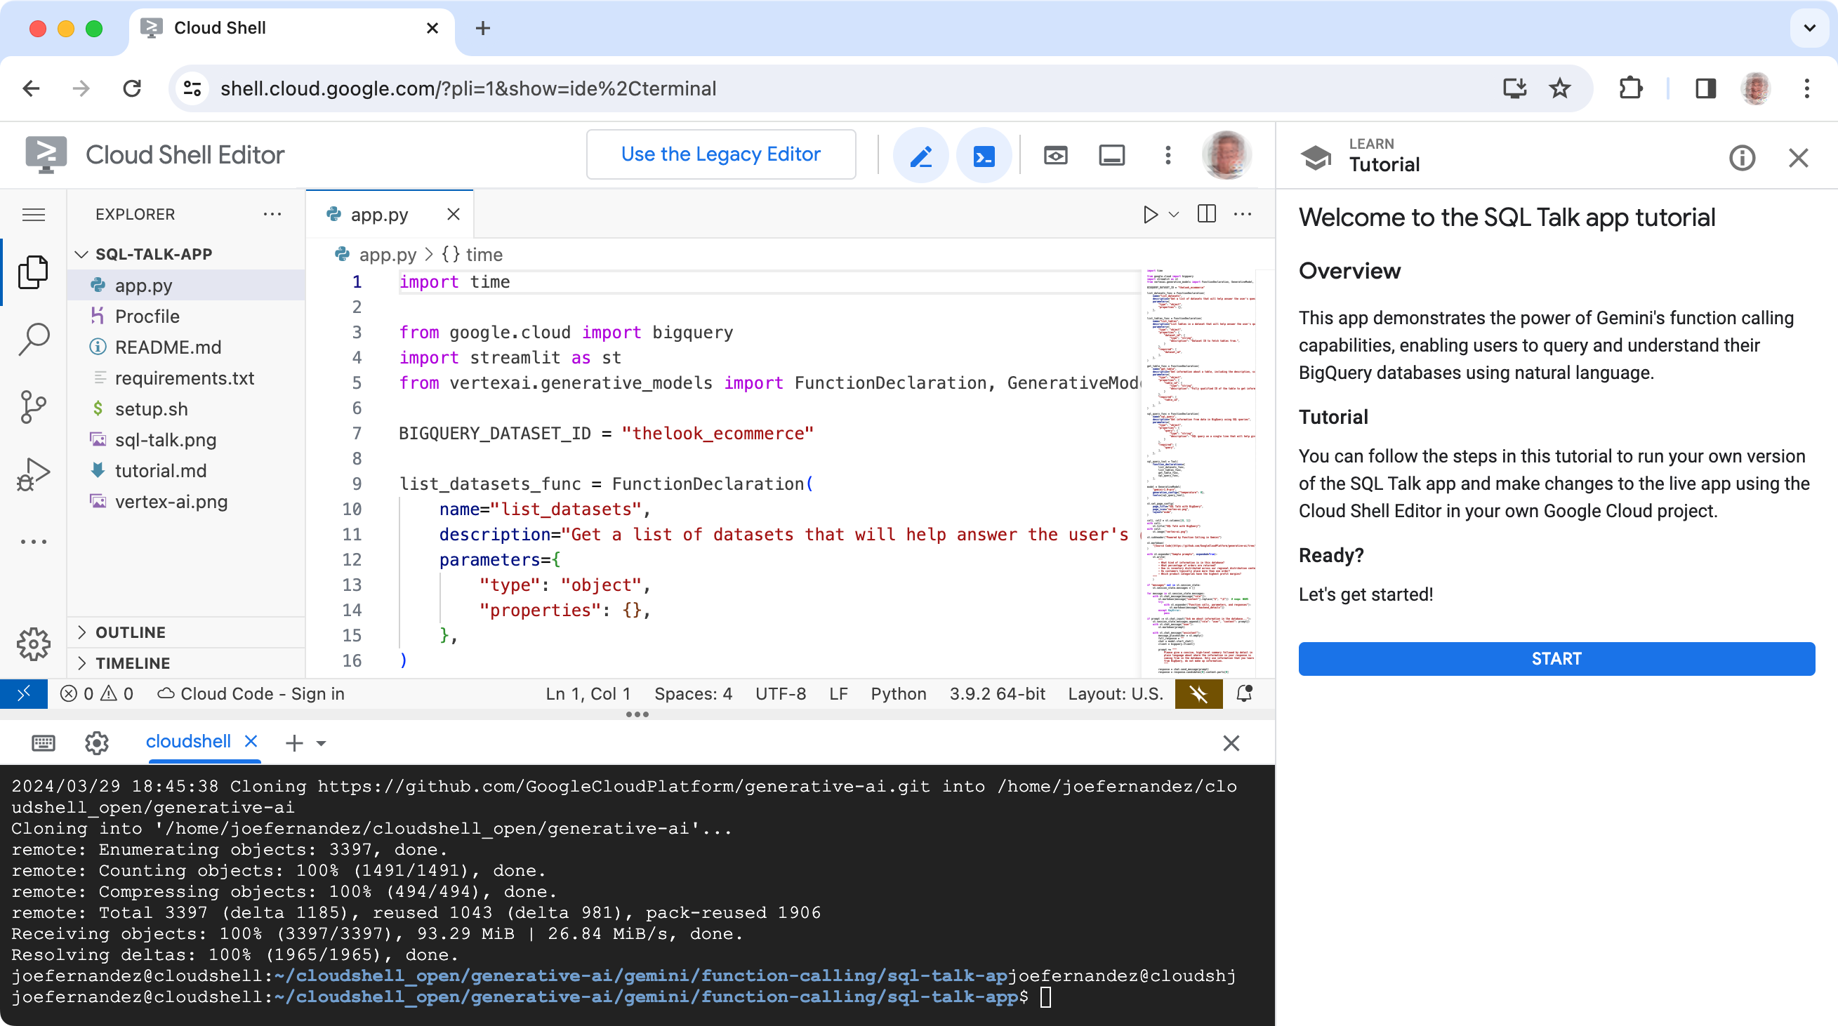The width and height of the screenshot is (1838, 1026).
Task: Click the Cloud Code Sign in status bar icon
Action: [251, 693]
